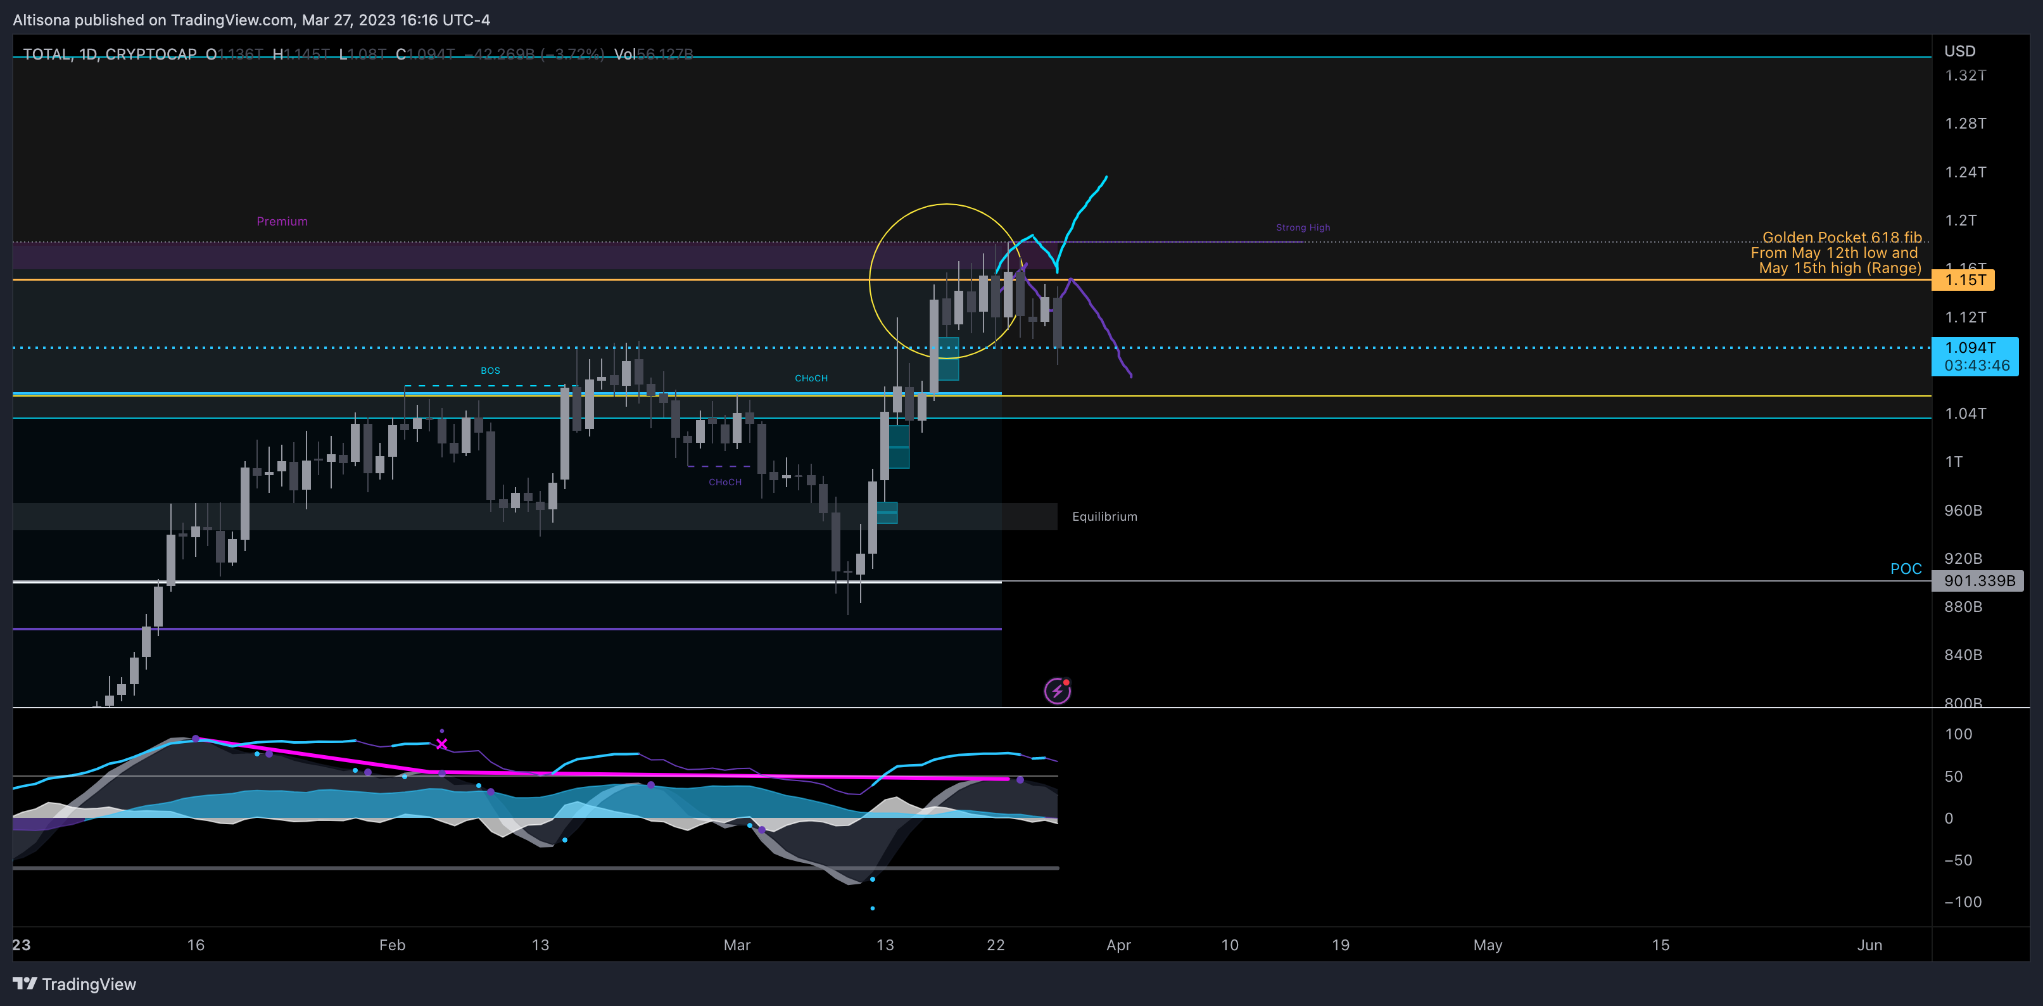Click the POC label text
Screen dimensions: 2043x1006
[1906, 568]
